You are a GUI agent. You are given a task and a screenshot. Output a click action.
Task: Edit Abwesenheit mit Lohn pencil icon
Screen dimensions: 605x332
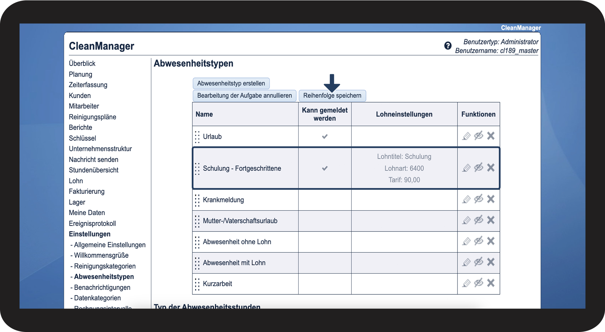pos(466,262)
